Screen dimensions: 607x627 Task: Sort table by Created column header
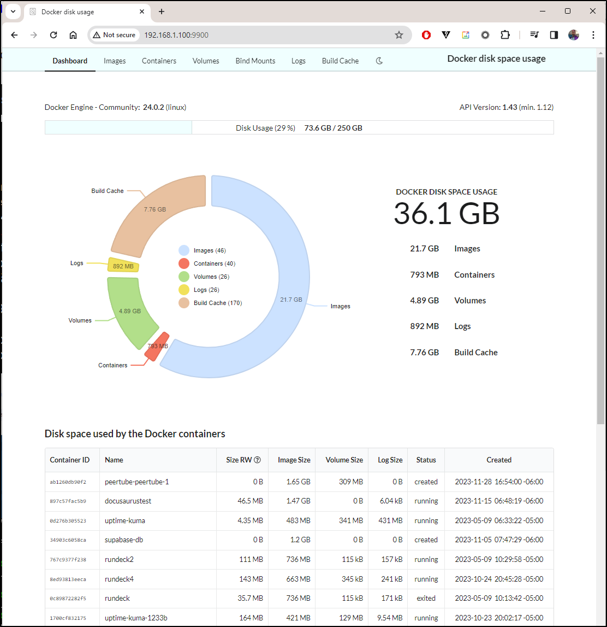pos(499,460)
